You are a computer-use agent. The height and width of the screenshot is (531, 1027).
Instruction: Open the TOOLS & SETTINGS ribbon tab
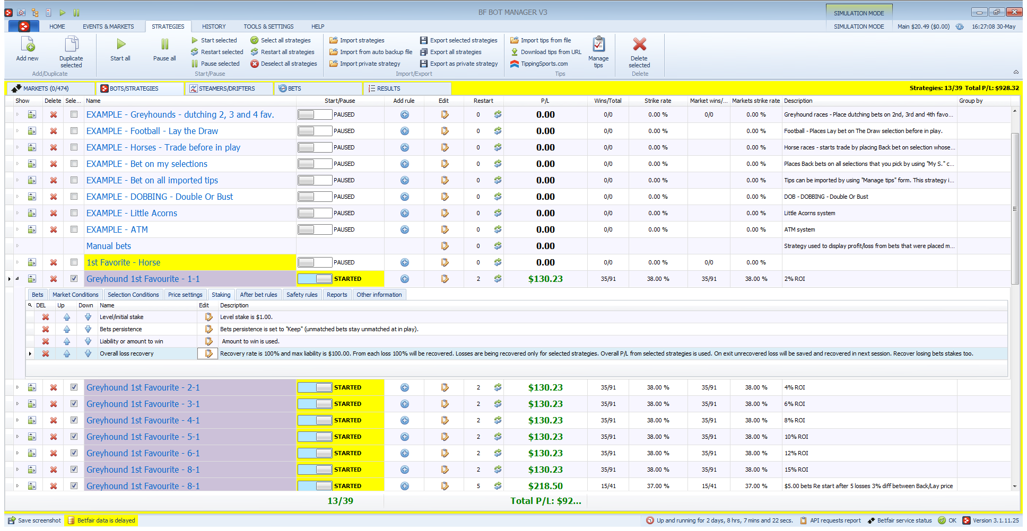tap(268, 26)
